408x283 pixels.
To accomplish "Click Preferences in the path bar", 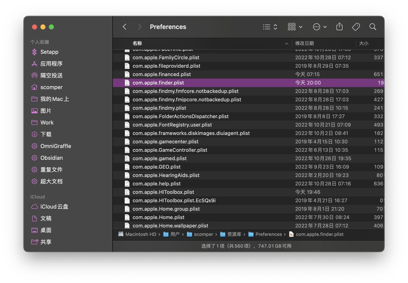I will click(265, 234).
